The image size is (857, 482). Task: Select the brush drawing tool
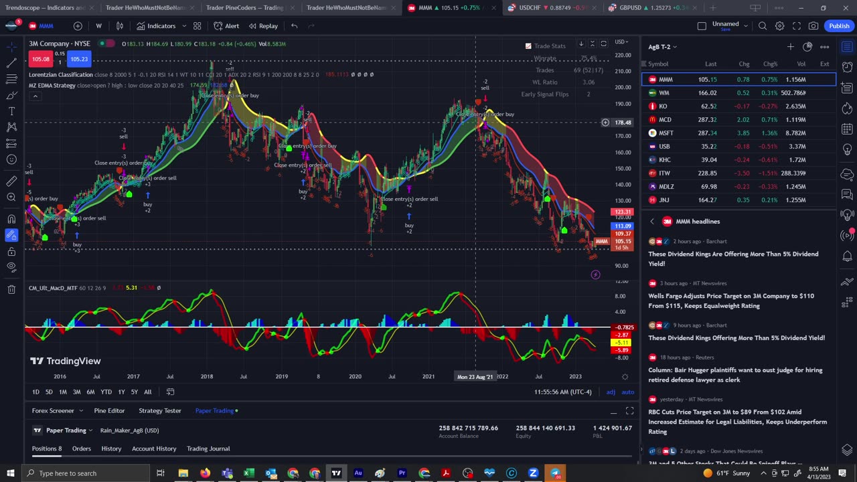coord(11,95)
